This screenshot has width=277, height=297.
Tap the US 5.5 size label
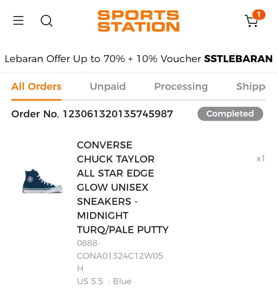click(x=90, y=281)
